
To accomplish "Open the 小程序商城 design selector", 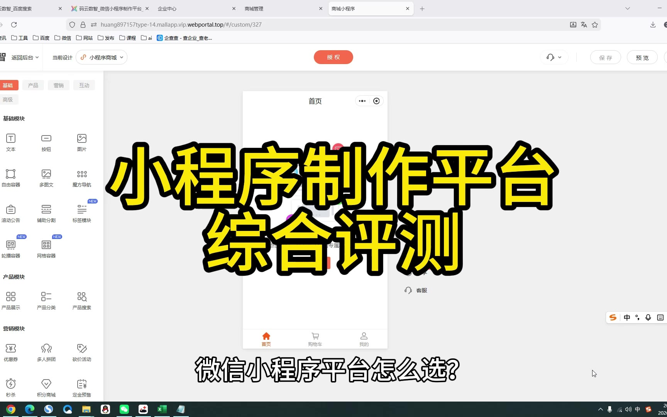I will (102, 58).
